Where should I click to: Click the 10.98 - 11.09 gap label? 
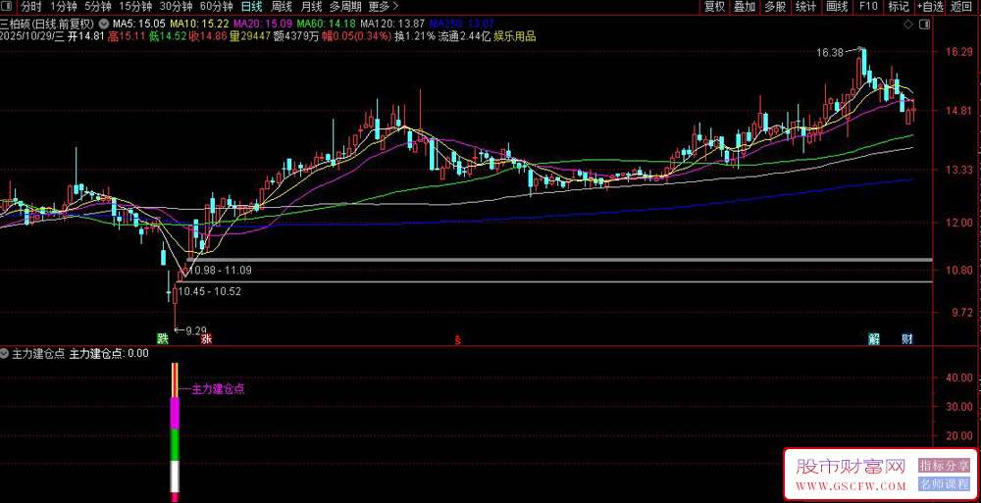pyautogui.click(x=222, y=271)
